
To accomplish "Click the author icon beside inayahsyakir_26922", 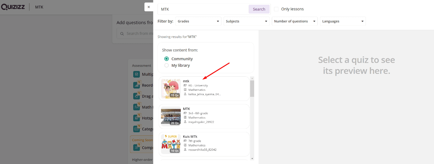I will [x=185, y=122].
